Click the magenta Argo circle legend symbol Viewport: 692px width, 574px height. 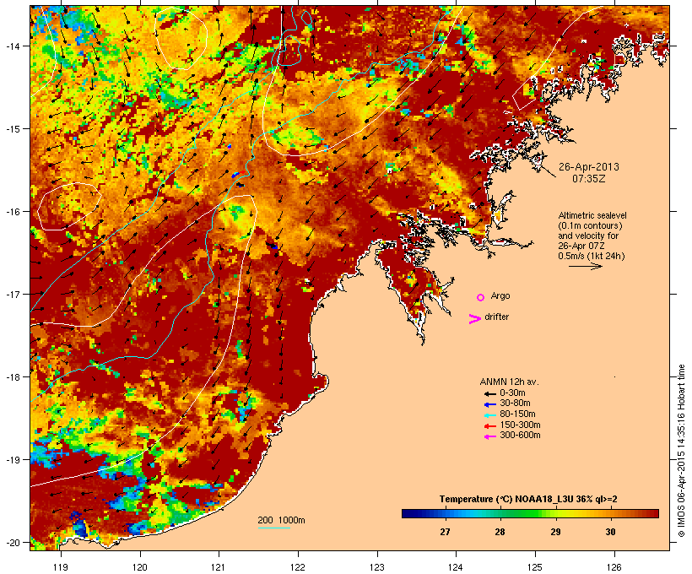point(481,297)
